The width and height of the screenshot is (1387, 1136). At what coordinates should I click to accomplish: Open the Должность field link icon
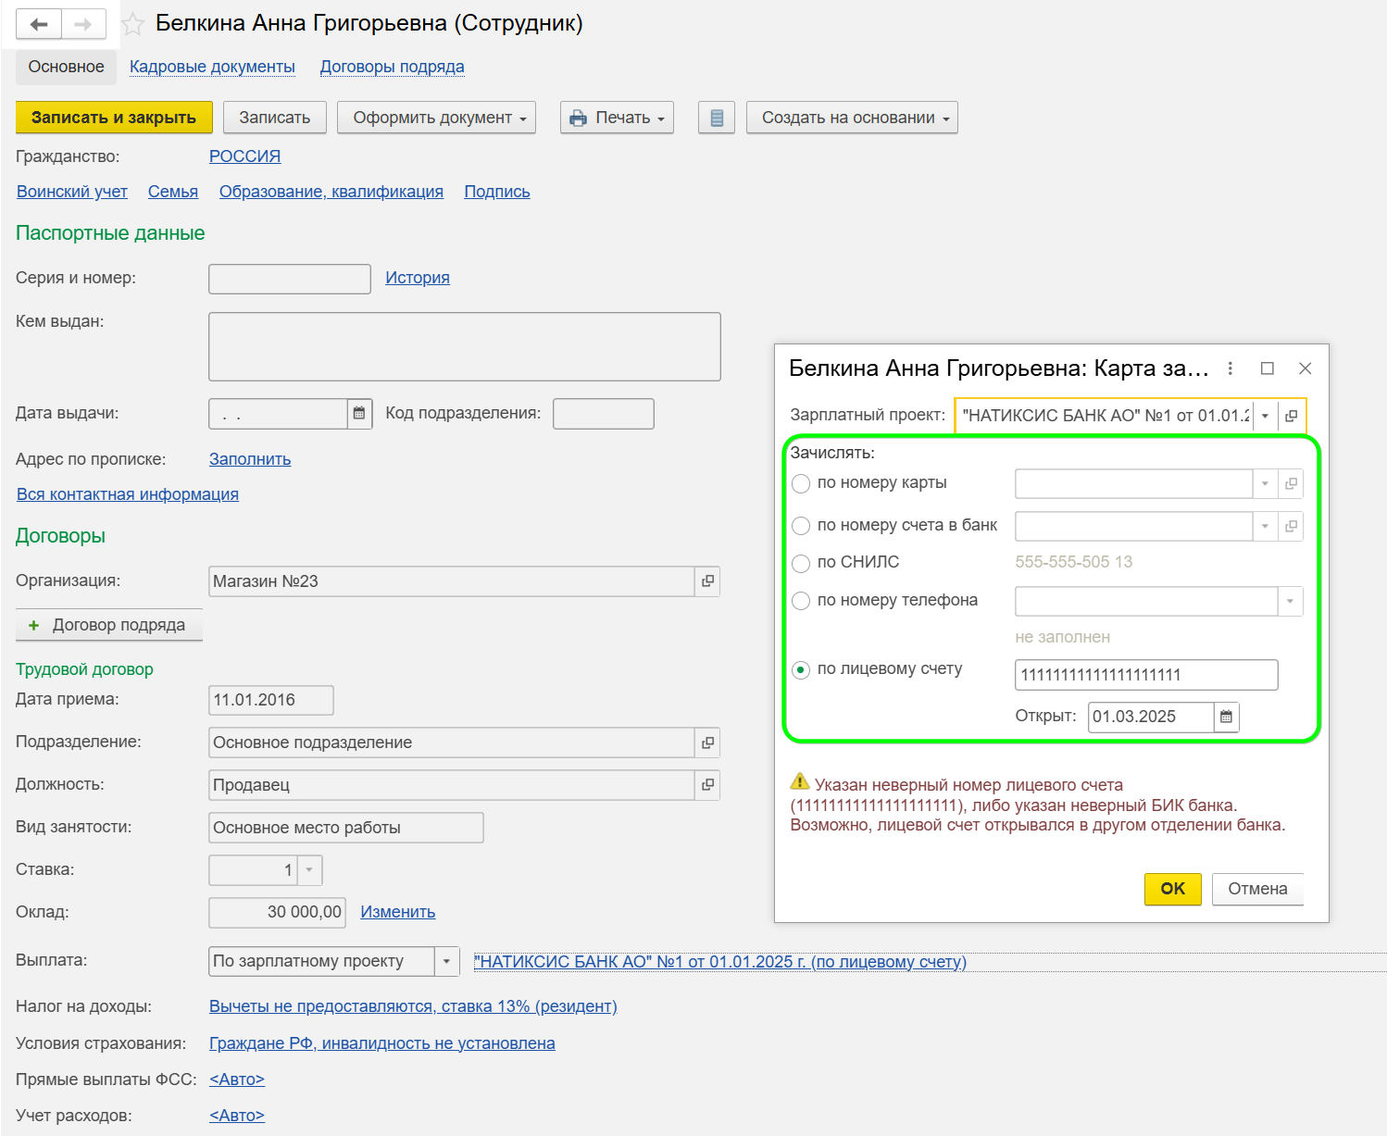tap(707, 785)
